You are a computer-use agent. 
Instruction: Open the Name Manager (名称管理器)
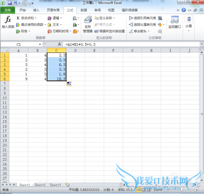pos(88,24)
